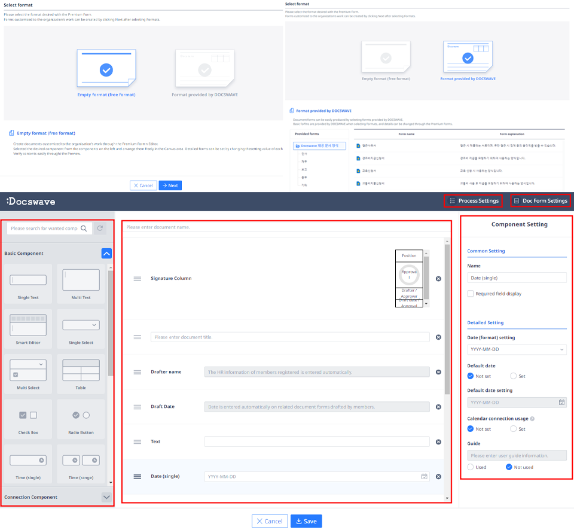Choose the Multi Select component
Viewport: 574px width, 530px height.
coord(28,374)
